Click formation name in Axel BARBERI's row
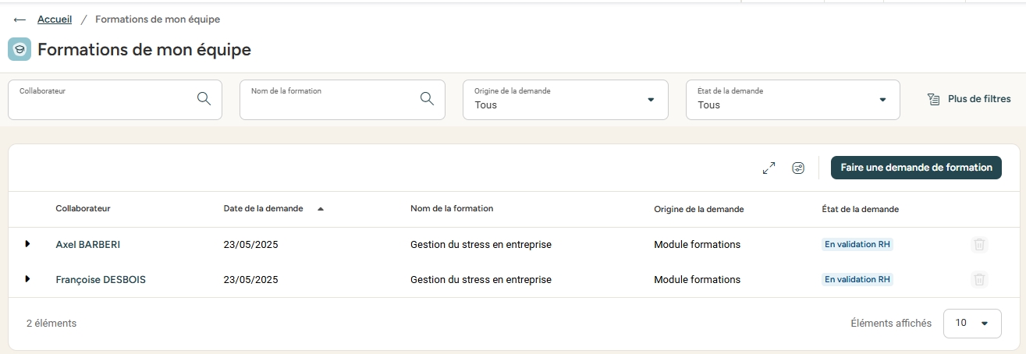 click(x=481, y=245)
